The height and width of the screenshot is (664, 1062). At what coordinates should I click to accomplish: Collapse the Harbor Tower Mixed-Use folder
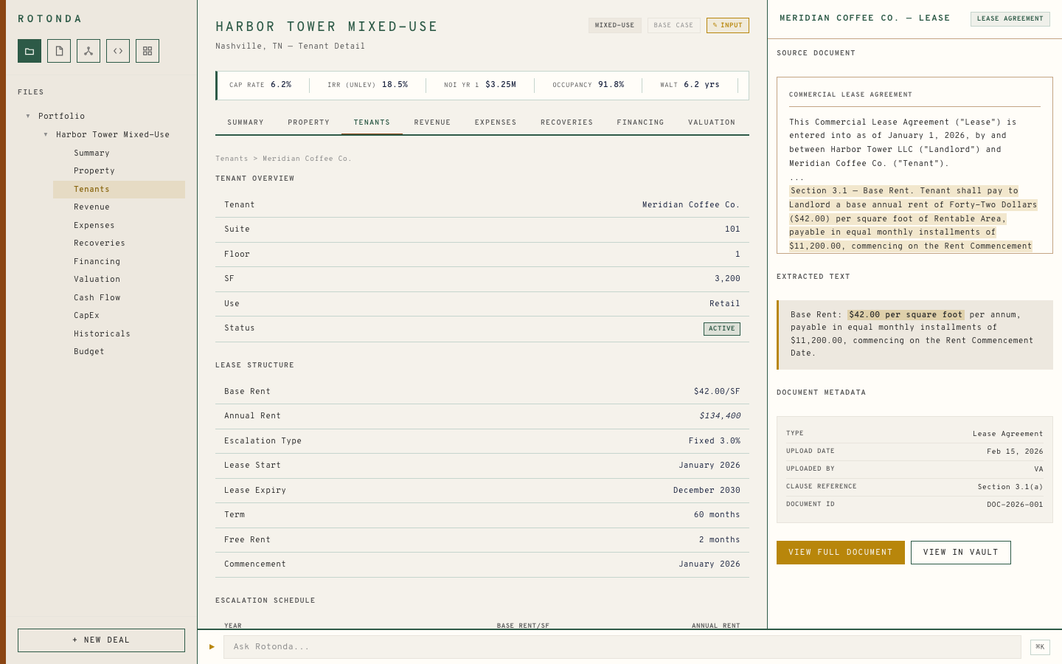[45, 134]
